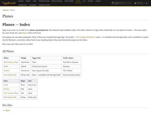Open the Factions section
Viewport: 151px width, 113px height.
(x=90, y=1)
